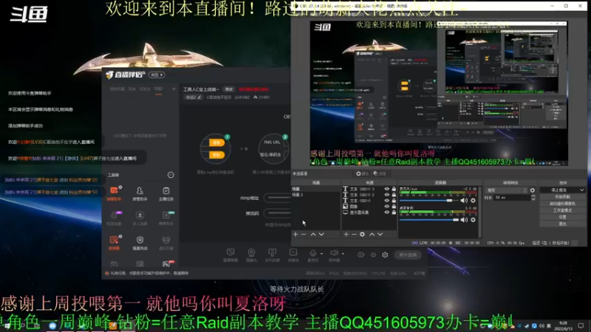The height and width of the screenshot is (332, 591).
Task: Click 设置 in OBS controls
Action: pyautogui.click(x=562, y=217)
